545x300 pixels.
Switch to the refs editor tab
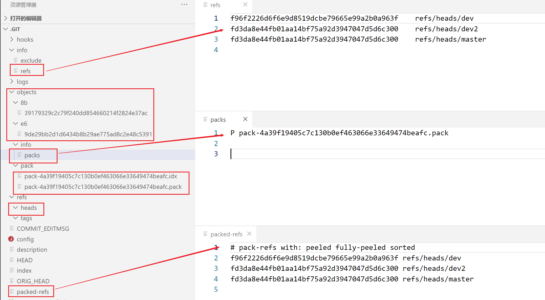215,5
